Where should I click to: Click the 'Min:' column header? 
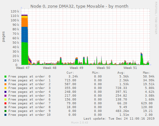96,73
